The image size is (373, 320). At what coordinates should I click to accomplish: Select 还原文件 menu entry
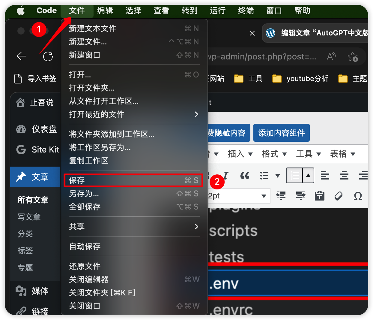pos(134,266)
